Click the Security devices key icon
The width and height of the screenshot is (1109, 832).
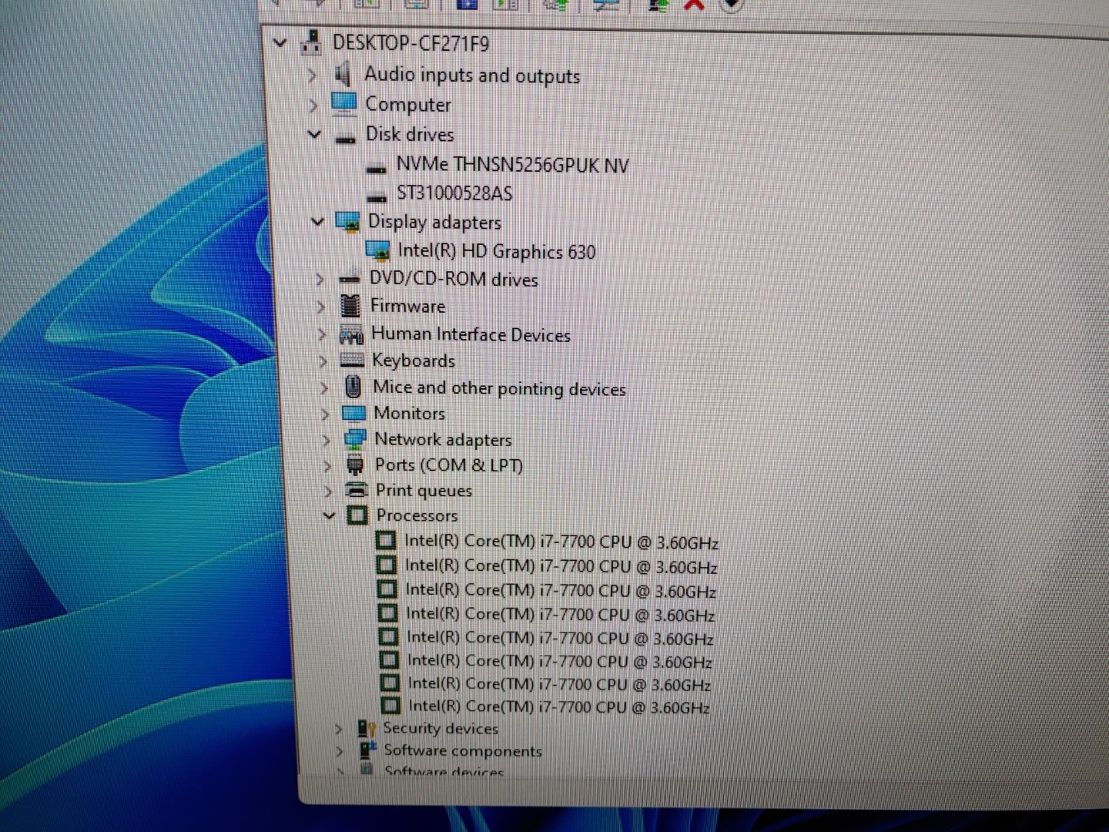tap(367, 728)
